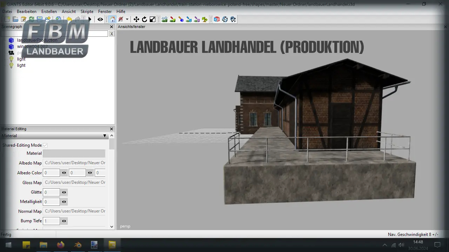
Task: Click the New scene toolbar icon
Action: [x=7, y=19]
